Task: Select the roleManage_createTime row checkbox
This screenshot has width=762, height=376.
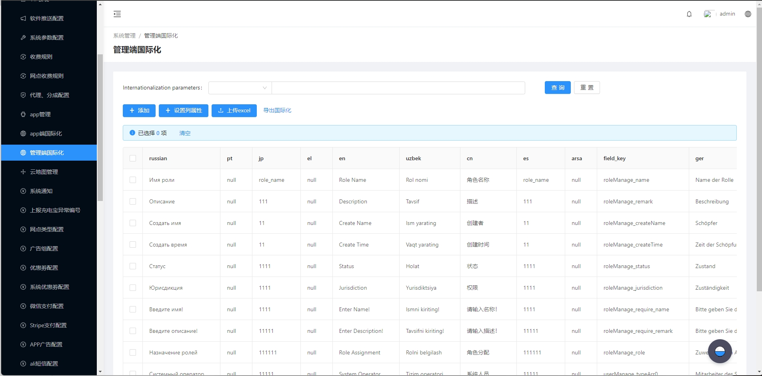Action: pyautogui.click(x=133, y=245)
